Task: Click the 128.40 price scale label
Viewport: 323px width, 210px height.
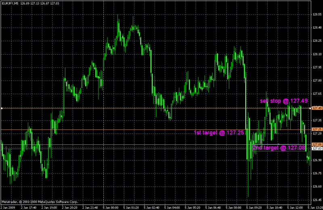Action: (x=317, y=28)
